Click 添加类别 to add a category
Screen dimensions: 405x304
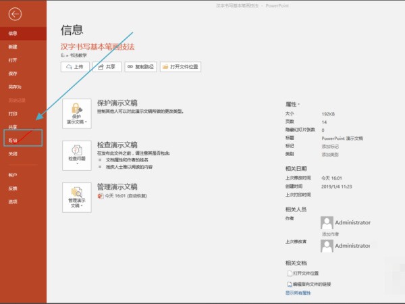click(330, 155)
